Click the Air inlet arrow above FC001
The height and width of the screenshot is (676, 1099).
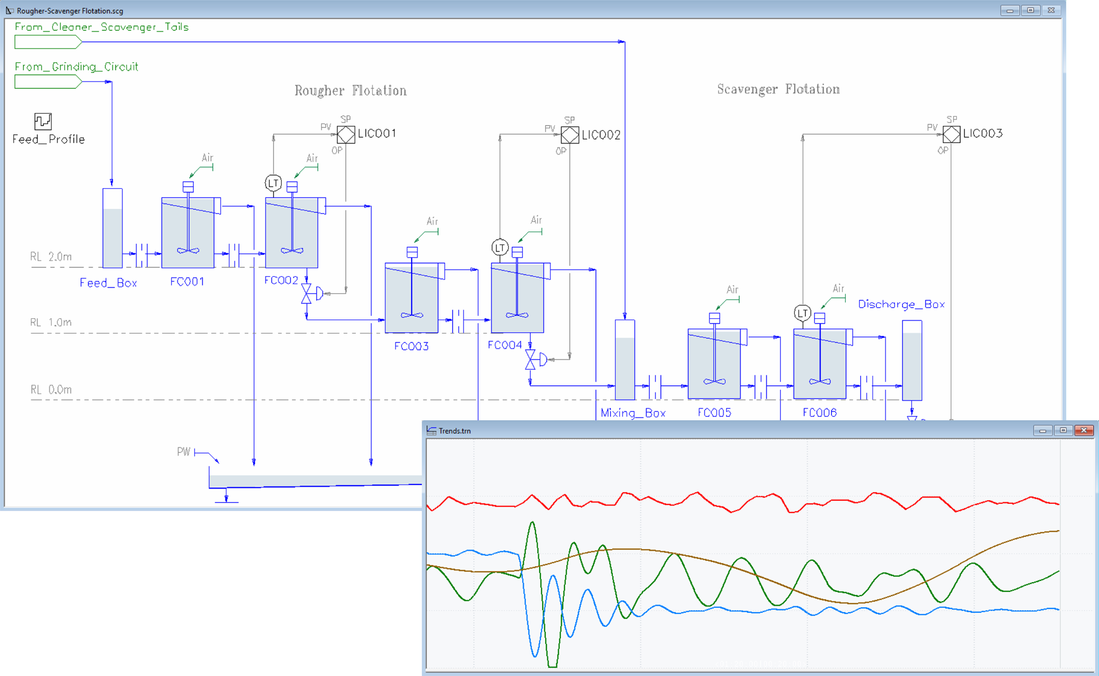(201, 171)
